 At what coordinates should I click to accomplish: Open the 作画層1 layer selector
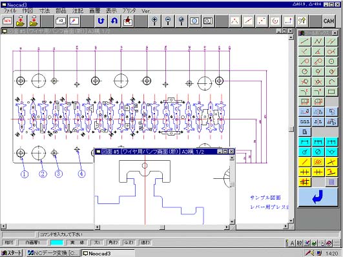tap(32, 243)
